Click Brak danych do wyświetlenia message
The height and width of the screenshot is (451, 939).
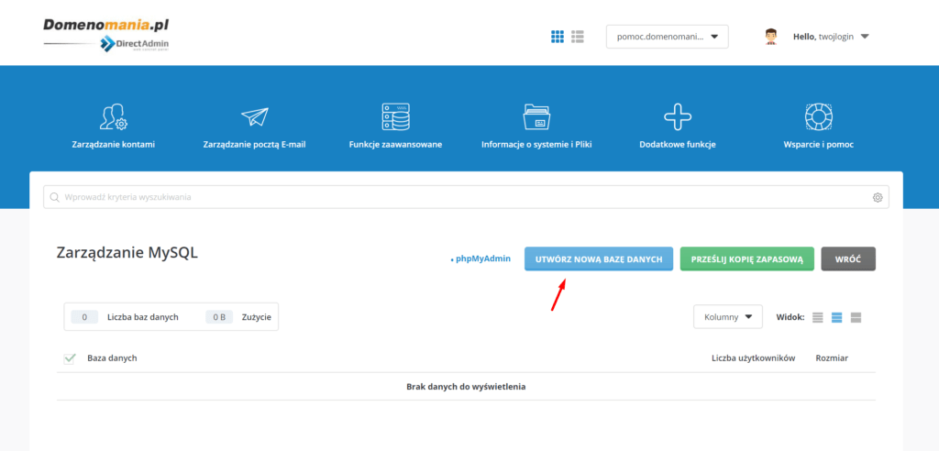(x=466, y=386)
